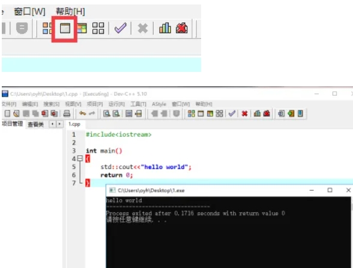Click the Replace magnifier icon
Screen dimensions: 353x268
pyautogui.click(x=116, y=113)
